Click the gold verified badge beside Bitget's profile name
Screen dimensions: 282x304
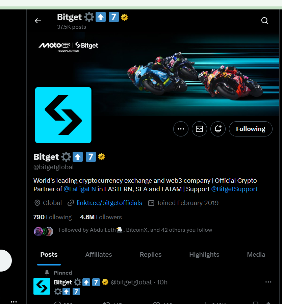click(101, 156)
